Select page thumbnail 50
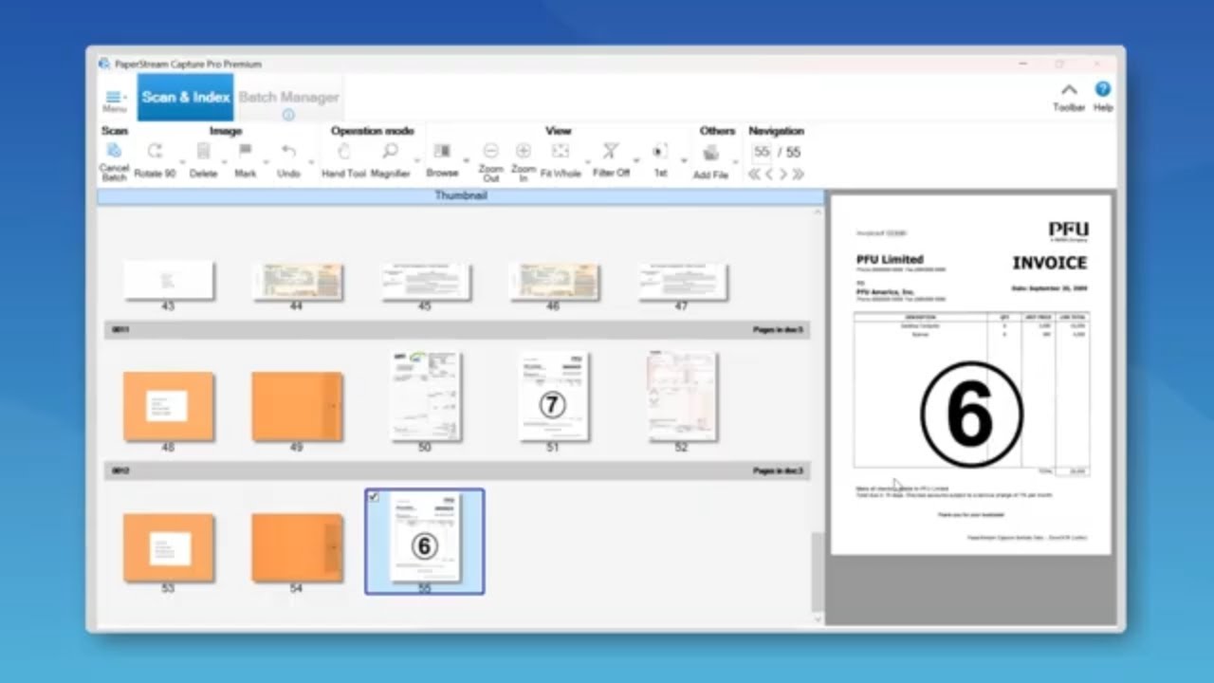 click(426, 397)
